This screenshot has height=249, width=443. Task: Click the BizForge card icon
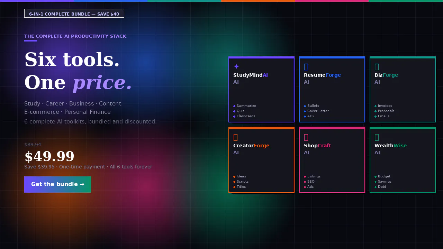377,67
